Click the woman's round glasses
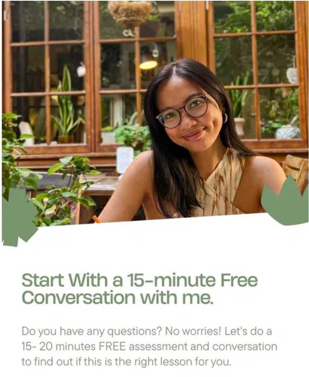Screen dimensions: 309x377 (183, 111)
